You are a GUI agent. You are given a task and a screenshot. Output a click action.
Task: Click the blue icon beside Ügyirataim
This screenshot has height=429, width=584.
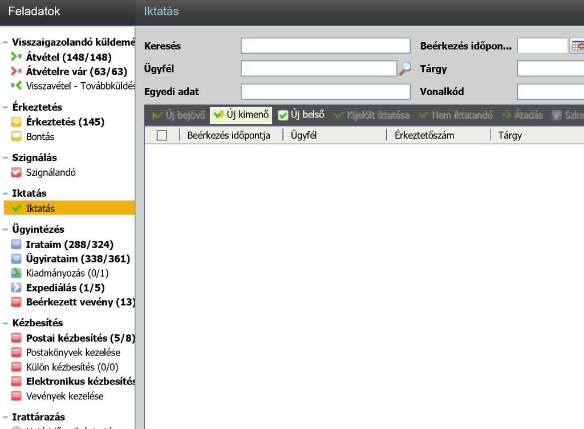16,258
